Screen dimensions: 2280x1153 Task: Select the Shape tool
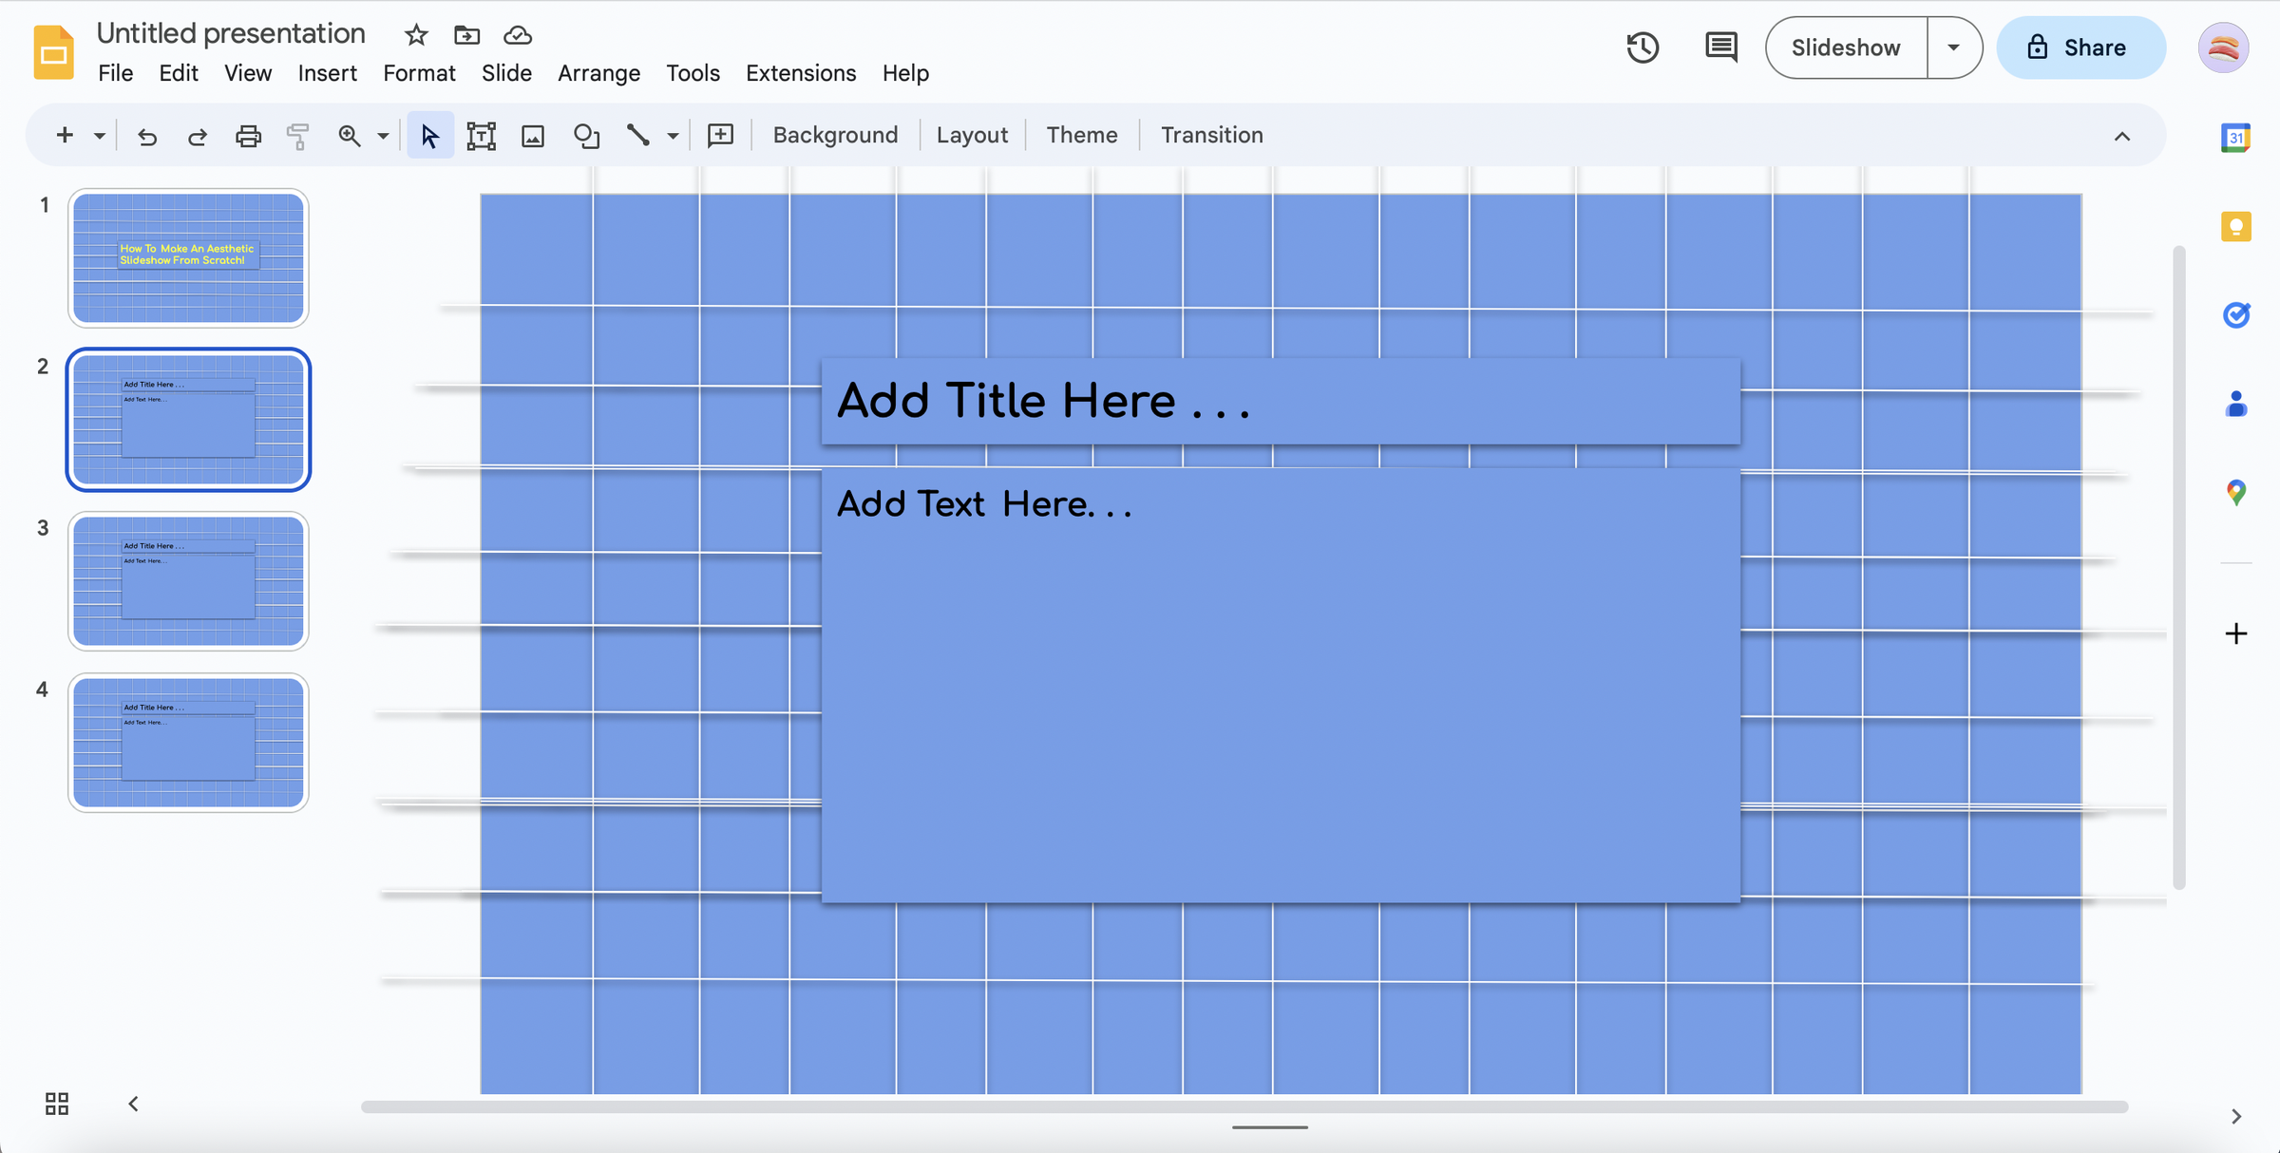pos(586,135)
